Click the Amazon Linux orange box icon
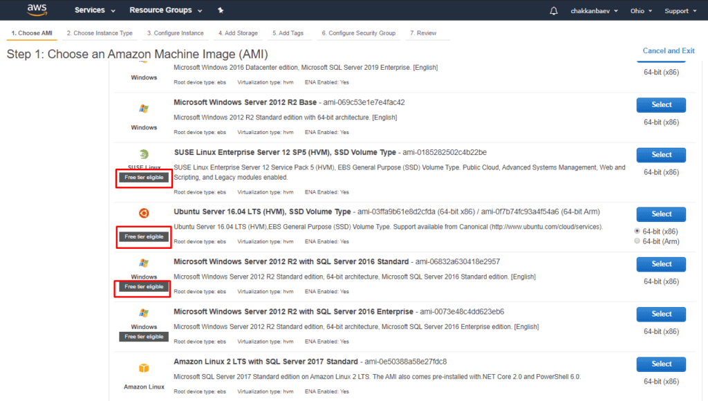 pos(144,368)
